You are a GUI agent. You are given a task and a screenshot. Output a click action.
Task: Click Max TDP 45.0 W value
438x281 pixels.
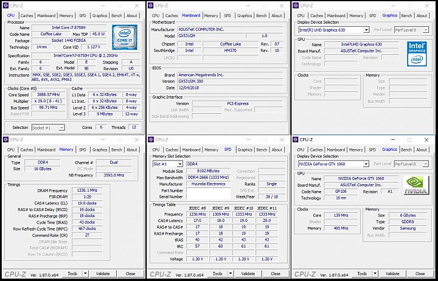[99, 34]
